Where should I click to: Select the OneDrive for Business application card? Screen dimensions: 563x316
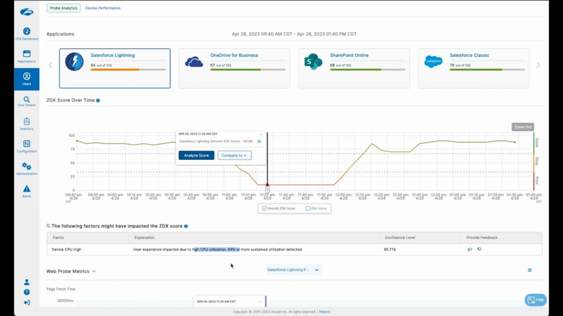click(x=234, y=69)
